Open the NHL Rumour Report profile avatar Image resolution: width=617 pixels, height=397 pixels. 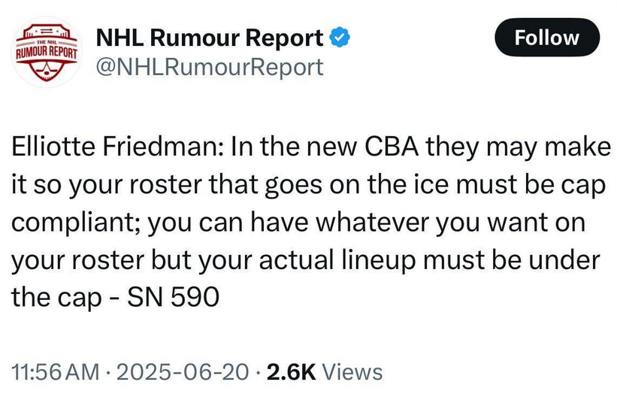tap(47, 52)
